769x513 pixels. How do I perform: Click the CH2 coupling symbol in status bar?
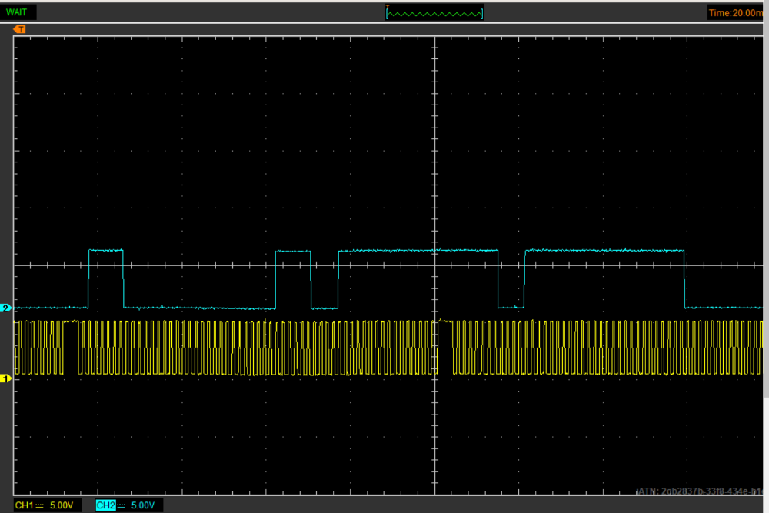pyautogui.click(x=121, y=505)
